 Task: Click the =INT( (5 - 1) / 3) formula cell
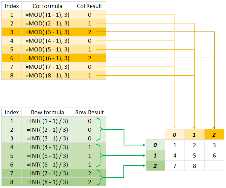[47, 156]
